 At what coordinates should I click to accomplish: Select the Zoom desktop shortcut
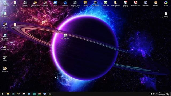tap(55, 3)
